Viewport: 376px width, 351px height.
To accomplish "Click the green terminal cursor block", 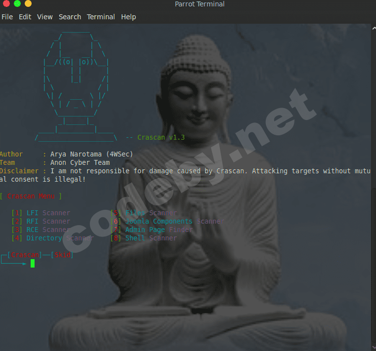I will [x=33, y=263].
